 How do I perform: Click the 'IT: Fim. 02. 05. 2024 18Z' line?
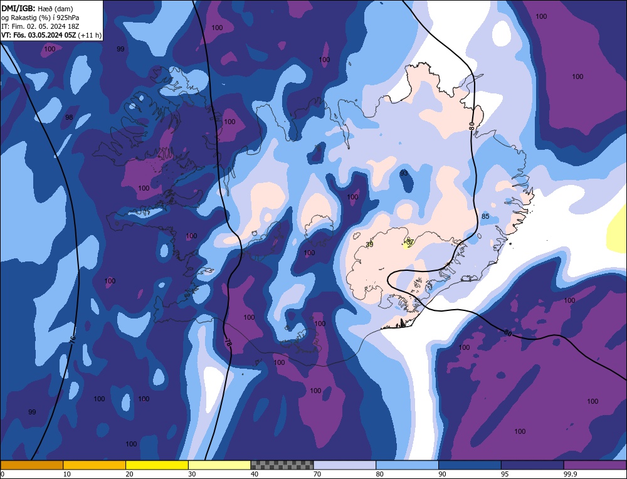40,26
